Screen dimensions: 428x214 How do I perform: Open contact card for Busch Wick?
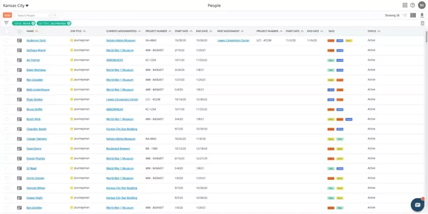click(19, 119)
